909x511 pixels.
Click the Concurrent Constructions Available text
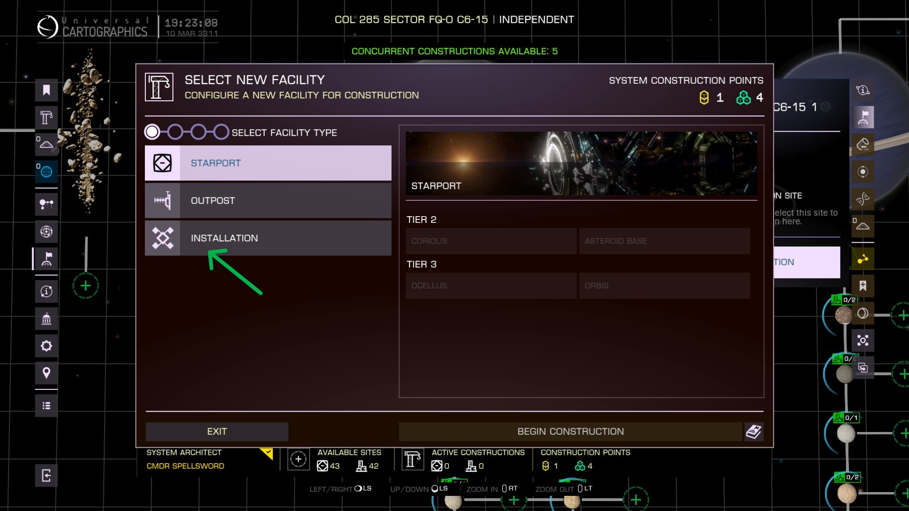[454, 51]
